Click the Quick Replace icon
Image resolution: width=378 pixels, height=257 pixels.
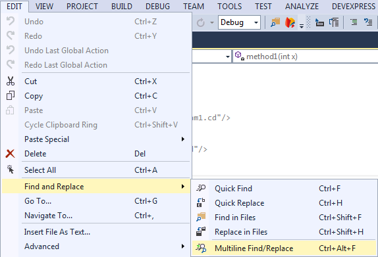pyautogui.click(x=201, y=202)
